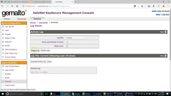The height and width of the screenshot is (96, 171).
Task: Open new tab with plus button
Action: pyautogui.click(x=76, y=2)
